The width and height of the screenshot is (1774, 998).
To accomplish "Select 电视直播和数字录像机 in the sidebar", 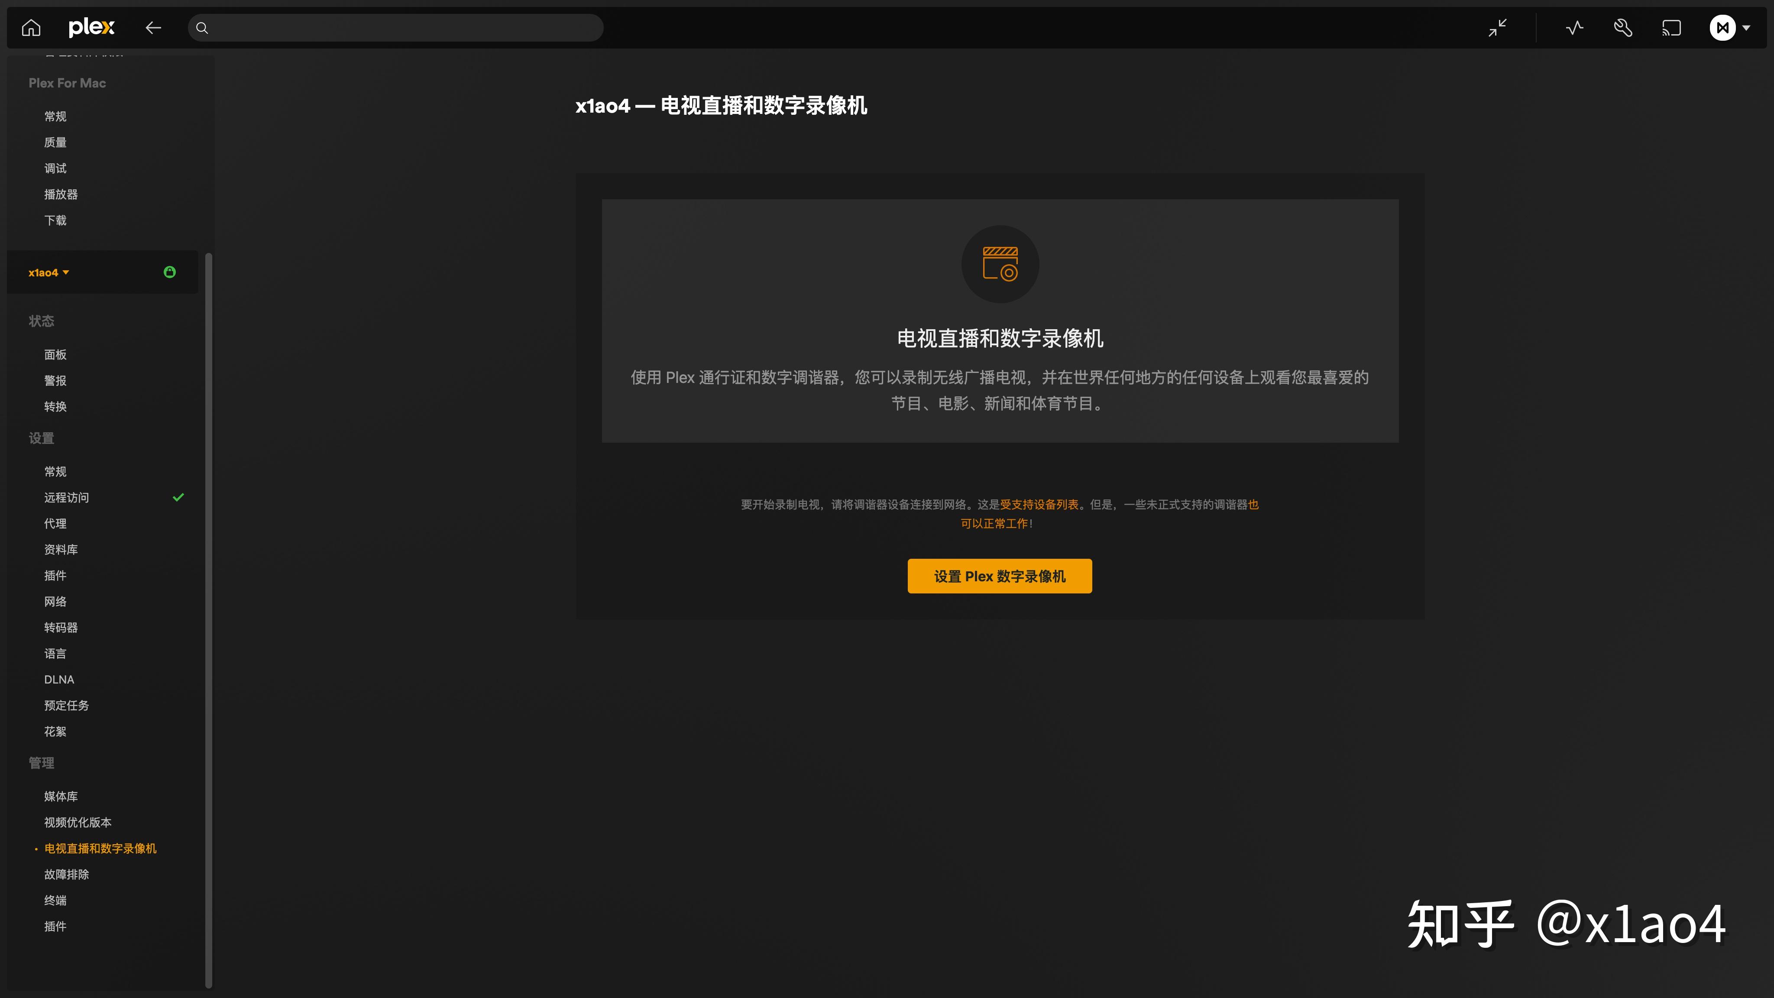I will coord(100,848).
